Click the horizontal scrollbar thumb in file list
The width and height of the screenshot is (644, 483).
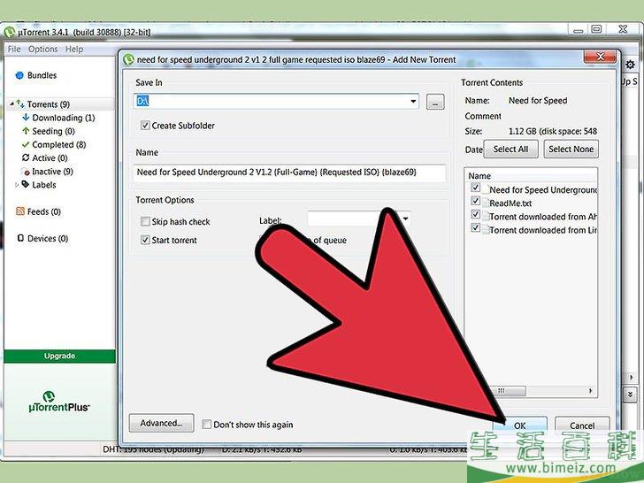click(x=506, y=391)
